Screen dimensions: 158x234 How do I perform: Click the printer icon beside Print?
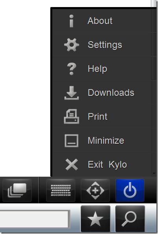click(72, 116)
